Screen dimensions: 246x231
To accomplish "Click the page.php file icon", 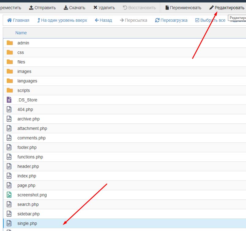I will 9,185.
